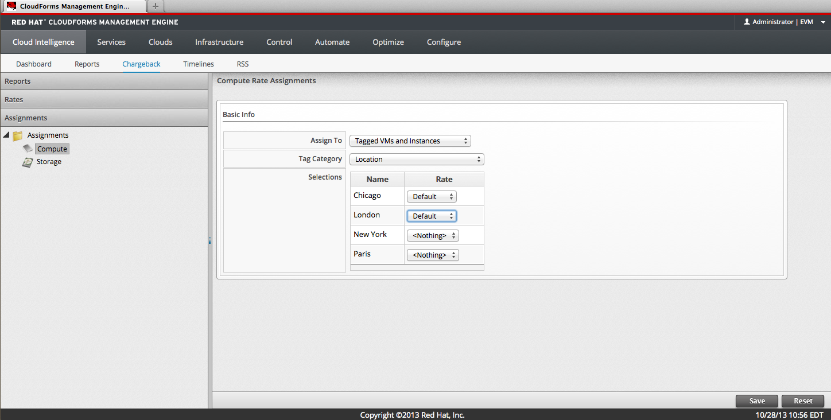
Task: Click the Storage disk icon in tree
Action: click(x=28, y=162)
